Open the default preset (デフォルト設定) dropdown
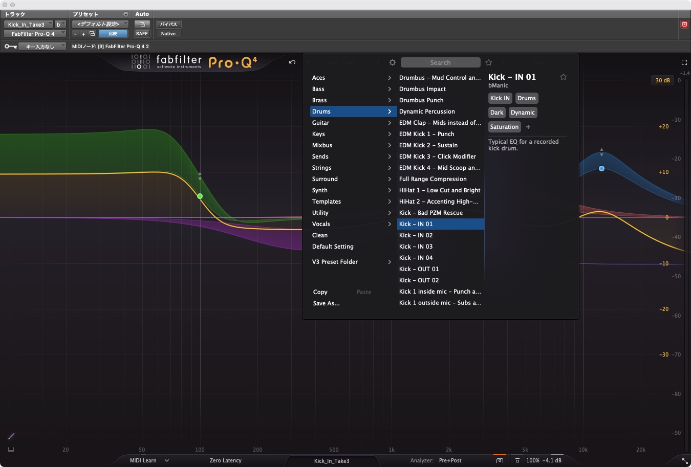Screen dimensions: 691x467 point(100,24)
